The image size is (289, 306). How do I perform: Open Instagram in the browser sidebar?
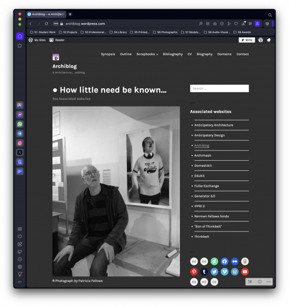pyautogui.click(x=20, y=143)
